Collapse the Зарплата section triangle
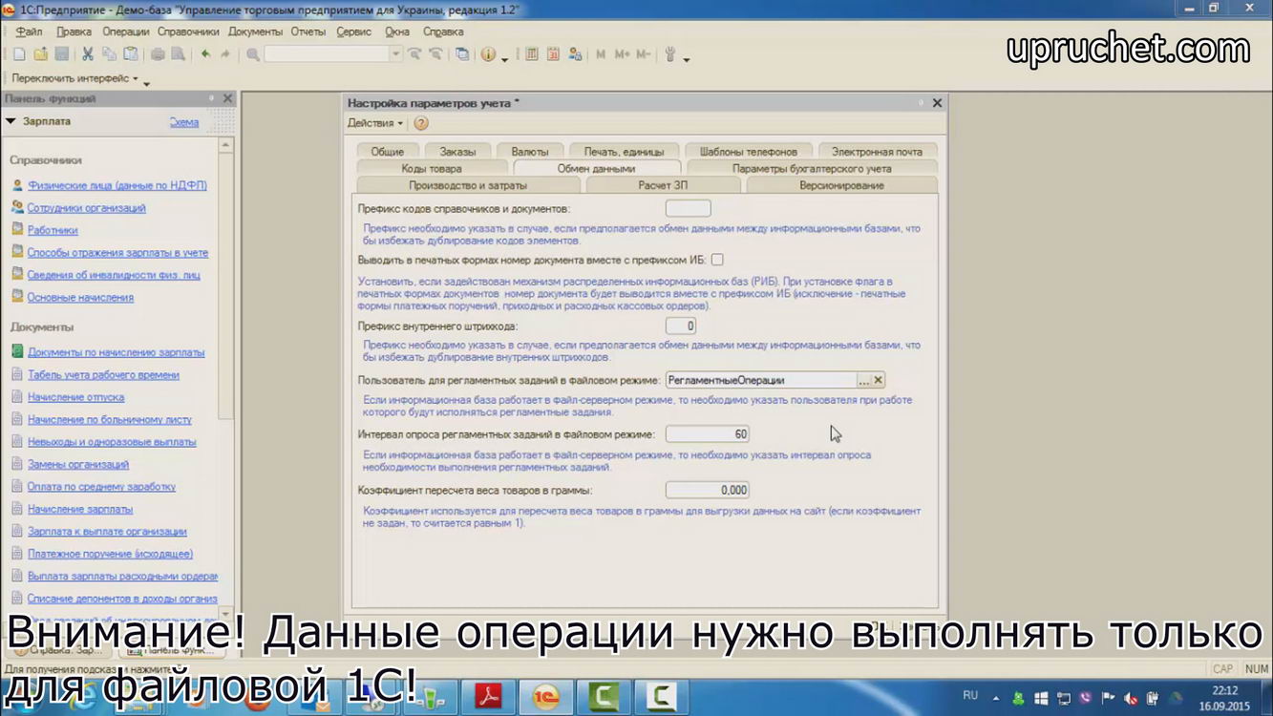This screenshot has width=1273, height=716. [11, 121]
